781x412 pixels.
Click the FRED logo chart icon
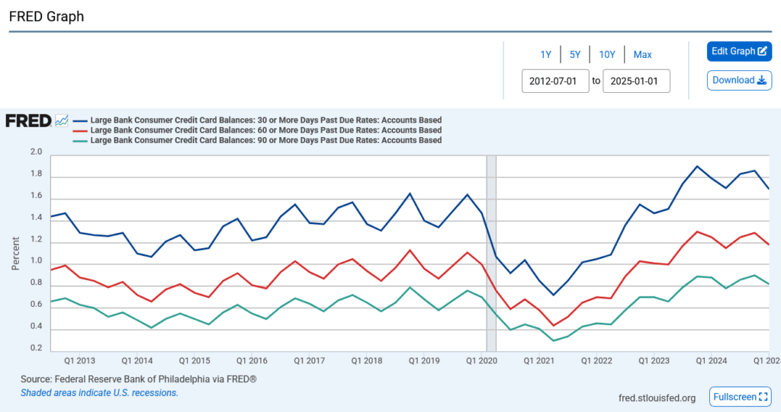pyautogui.click(x=62, y=120)
